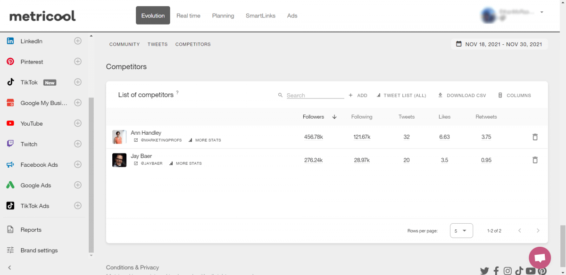Image resolution: width=566 pixels, height=275 pixels.
Task: Open the Rows per page dropdown
Action: pyautogui.click(x=461, y=231)
